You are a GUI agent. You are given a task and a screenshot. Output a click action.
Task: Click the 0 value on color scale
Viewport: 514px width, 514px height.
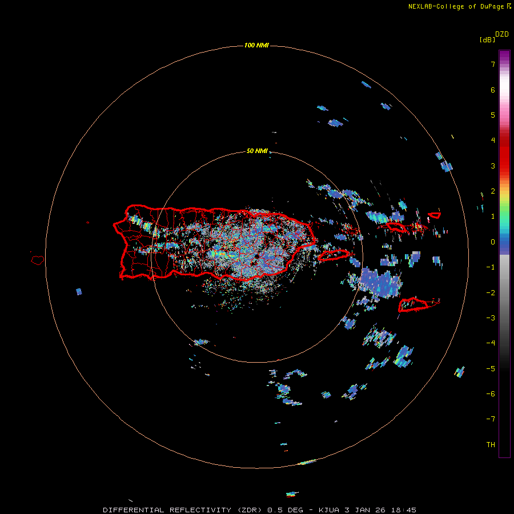click(x=493, y=242)
